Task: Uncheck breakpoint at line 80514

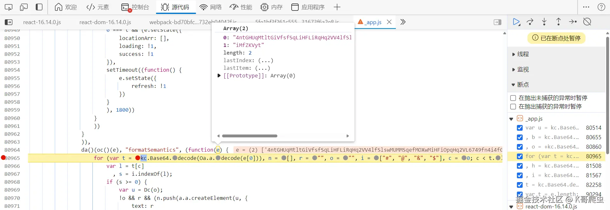Action: [x=520, y=128]
